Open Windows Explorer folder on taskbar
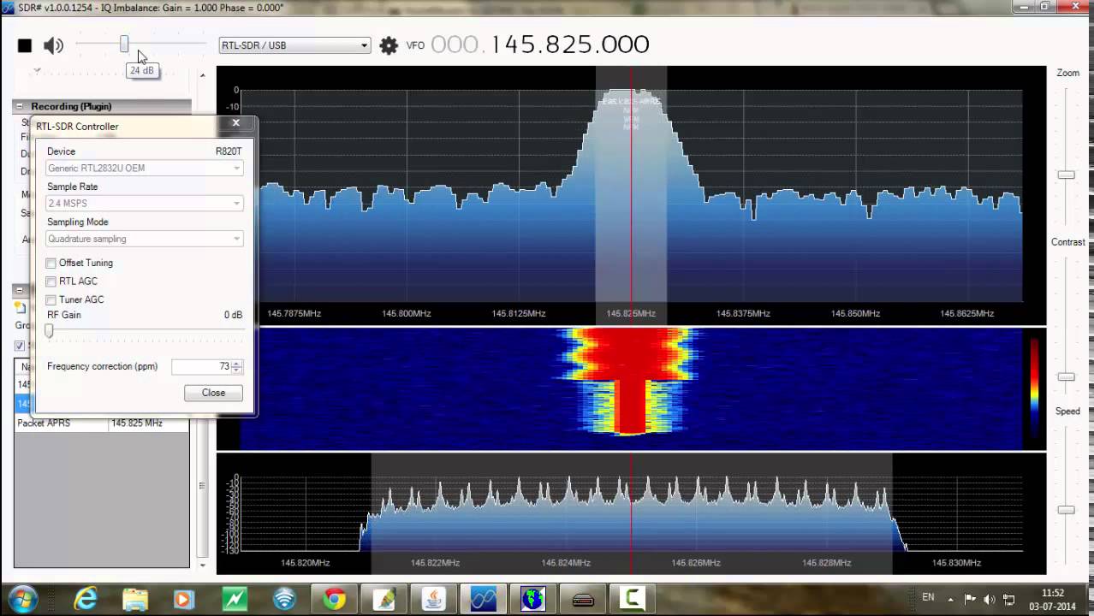 [134, 599]
